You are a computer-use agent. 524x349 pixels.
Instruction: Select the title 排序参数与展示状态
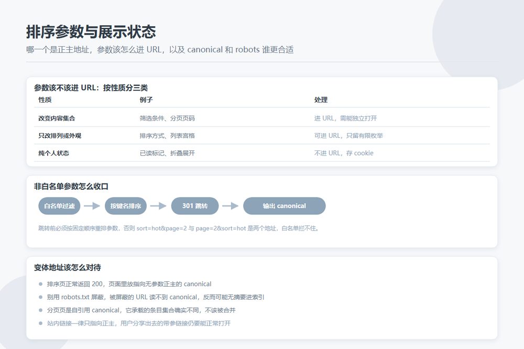click(91, 32)
